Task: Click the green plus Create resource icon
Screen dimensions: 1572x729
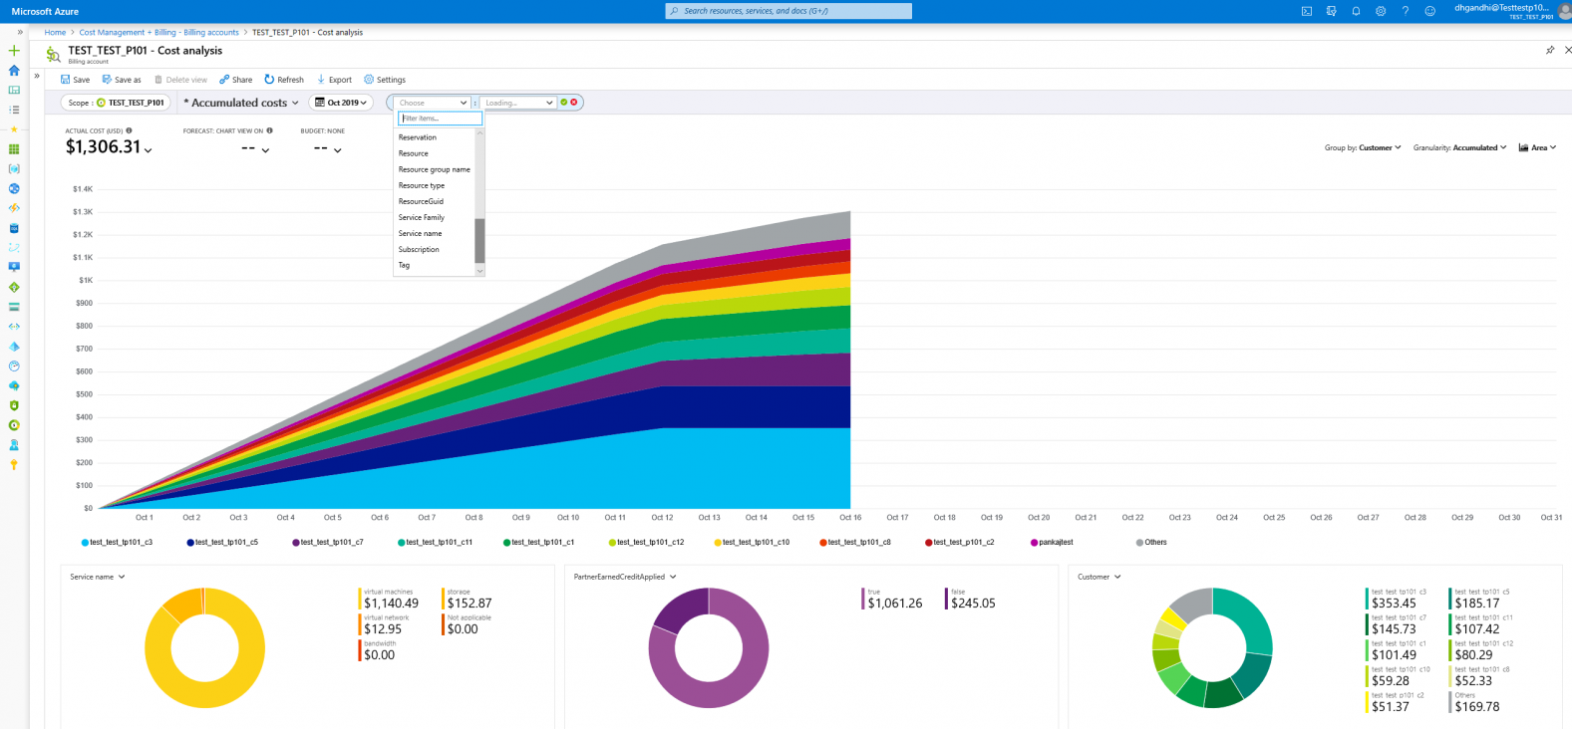Action: 14,50
